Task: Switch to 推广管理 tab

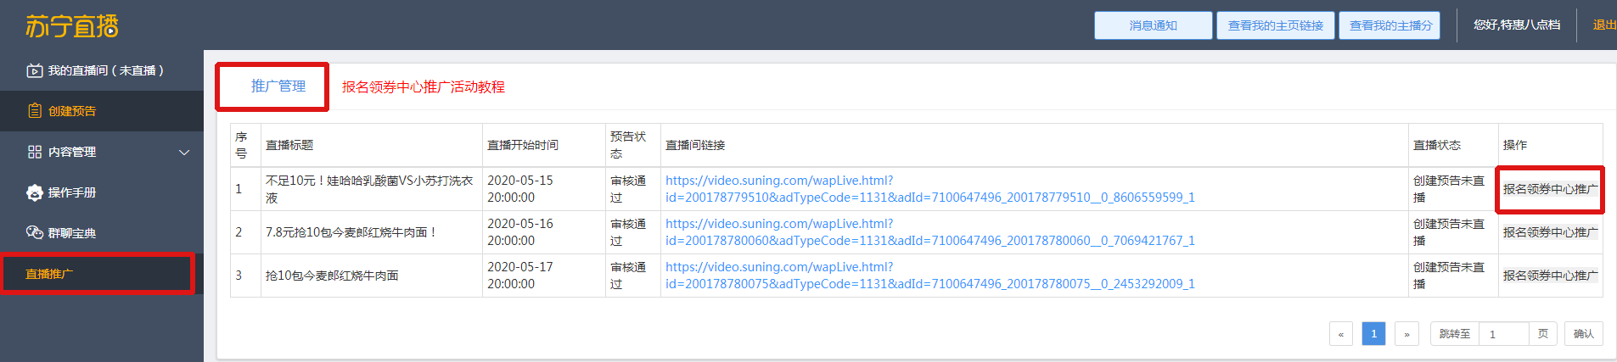Action: (x=278, y=86)
